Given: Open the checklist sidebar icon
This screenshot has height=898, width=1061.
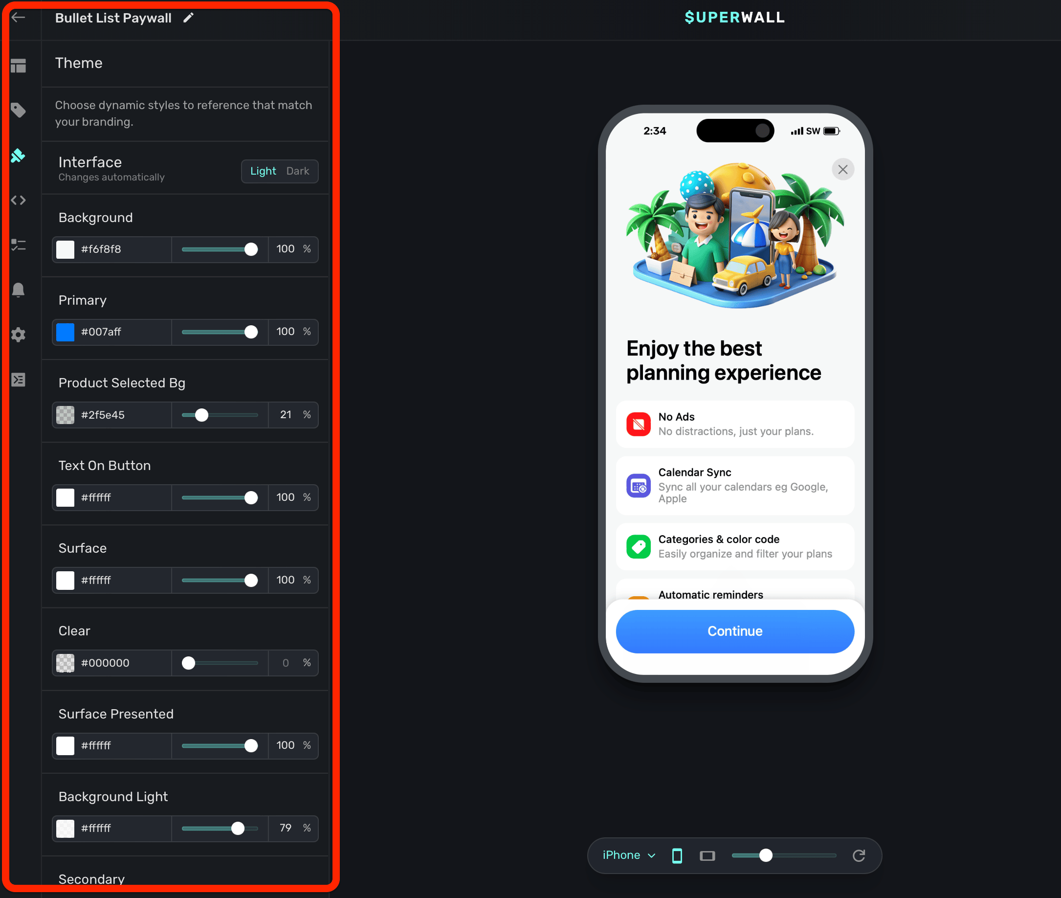Looking at the screenshot, I should coord(18,245).
